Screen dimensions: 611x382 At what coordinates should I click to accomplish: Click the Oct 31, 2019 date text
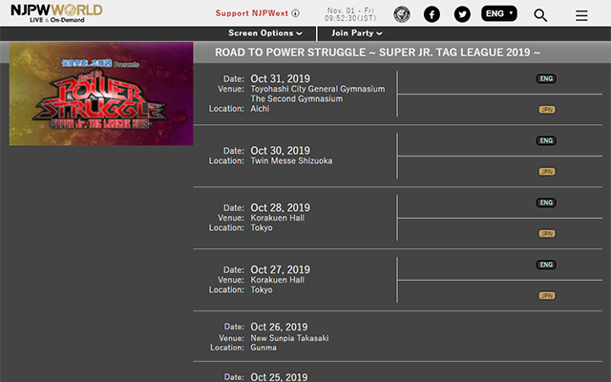tap(280, 78)
